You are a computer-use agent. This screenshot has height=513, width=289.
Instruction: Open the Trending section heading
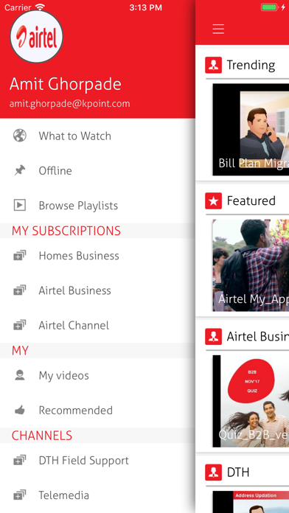251,65
